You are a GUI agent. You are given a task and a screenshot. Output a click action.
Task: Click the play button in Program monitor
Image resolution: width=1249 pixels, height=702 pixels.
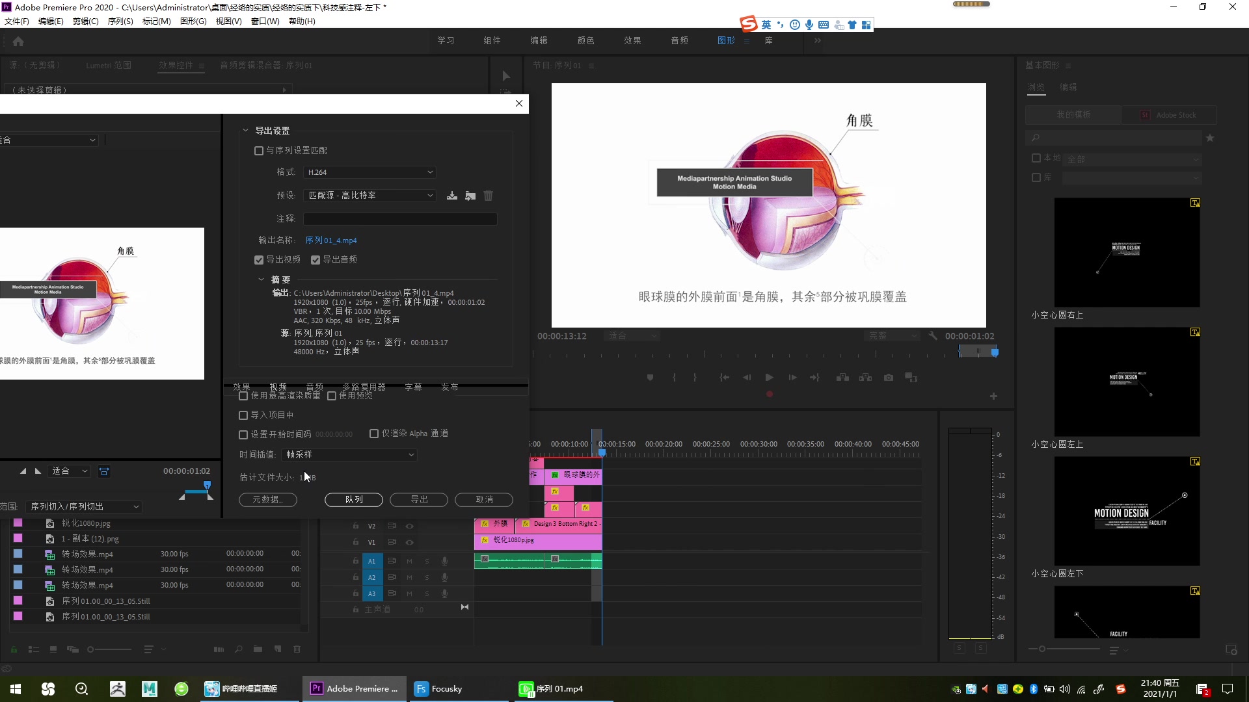[769, 378]
